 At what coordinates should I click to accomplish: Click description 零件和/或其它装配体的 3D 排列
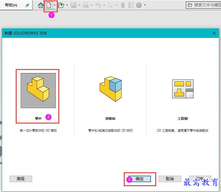111,130
